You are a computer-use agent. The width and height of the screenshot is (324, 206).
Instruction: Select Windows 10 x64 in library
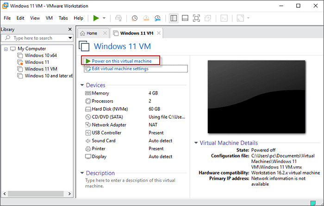[x=40, y=55]
